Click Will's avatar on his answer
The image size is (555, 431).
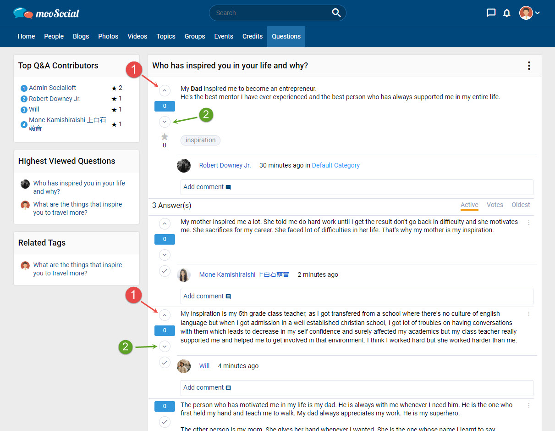[x=184, y=366]
